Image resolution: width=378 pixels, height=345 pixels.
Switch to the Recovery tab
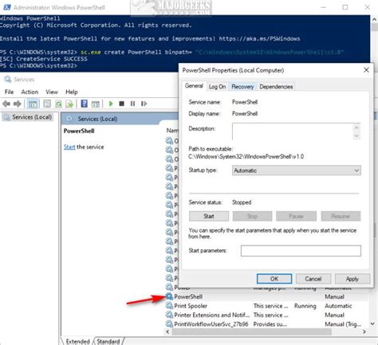[x=242, y=87]
